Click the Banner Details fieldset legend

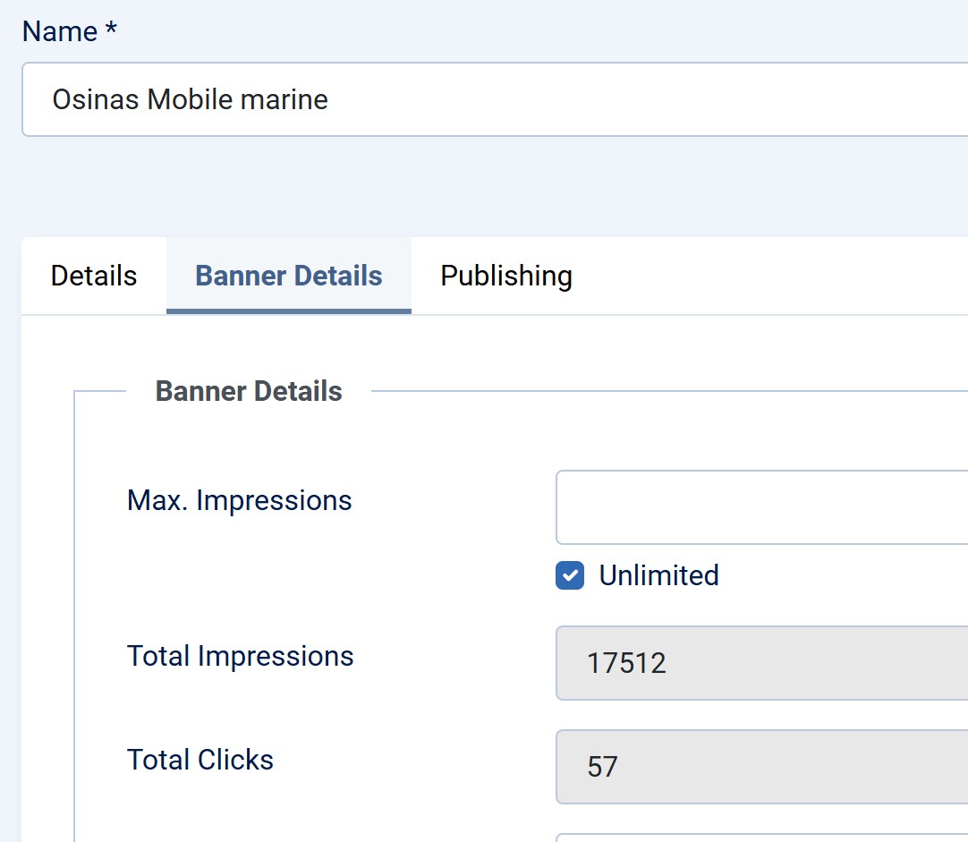[x=249, y=391]
